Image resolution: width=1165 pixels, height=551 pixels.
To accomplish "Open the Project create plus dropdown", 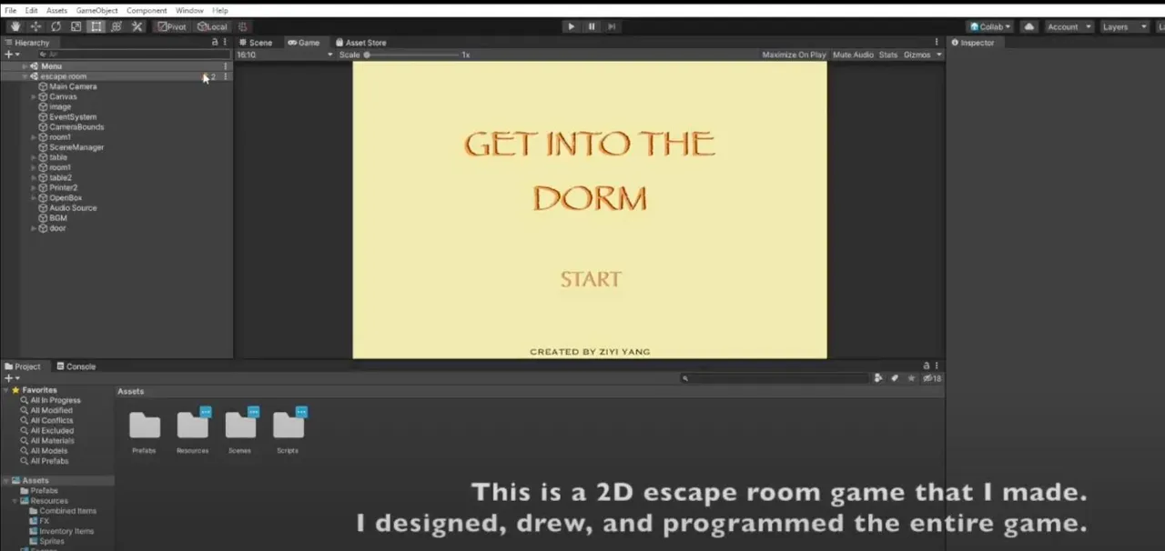I will click(12, 378).
